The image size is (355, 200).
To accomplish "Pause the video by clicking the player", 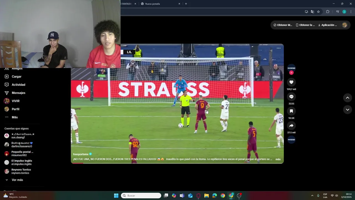I will pos(177,104).
